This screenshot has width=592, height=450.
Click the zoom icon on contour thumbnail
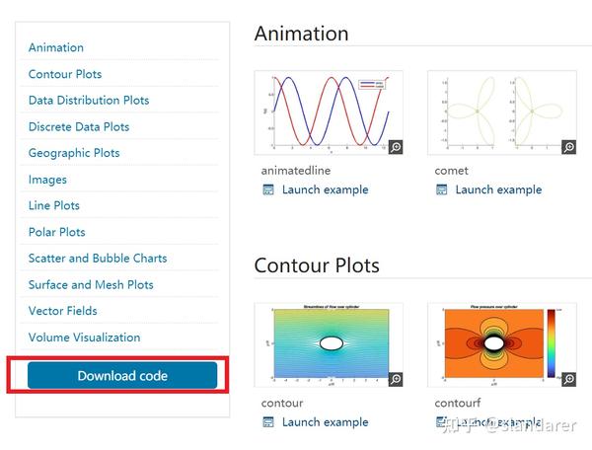click(395, 379)
